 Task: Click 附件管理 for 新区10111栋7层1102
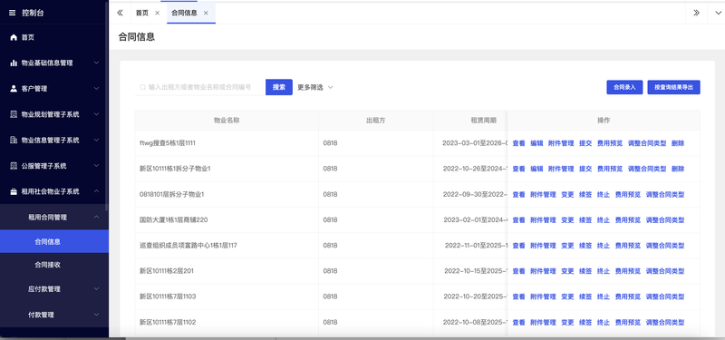(543, 323)
